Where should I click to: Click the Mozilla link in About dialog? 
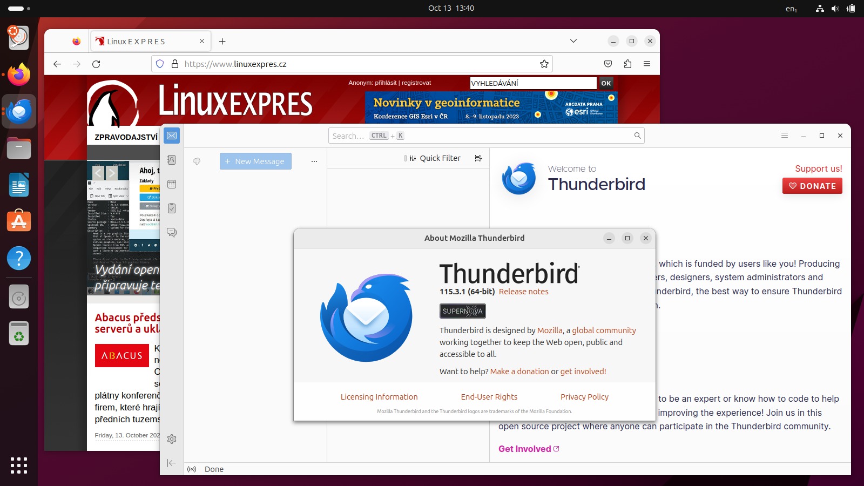click(x=550, y=330)
